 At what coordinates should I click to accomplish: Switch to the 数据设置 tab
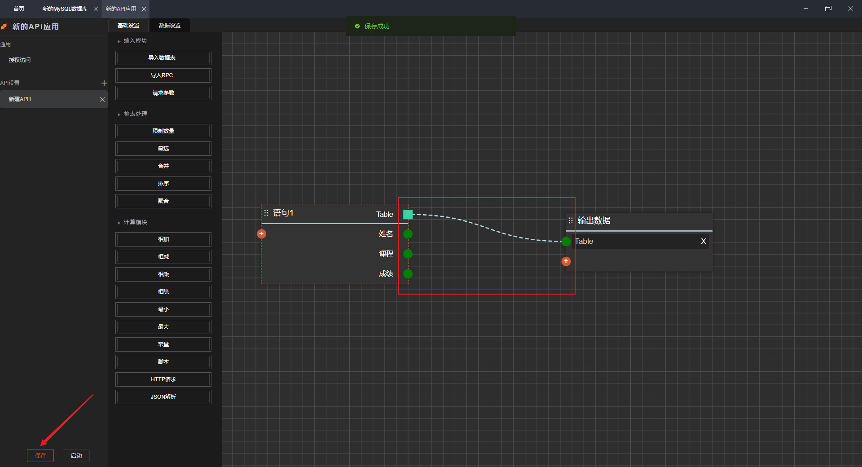[169, 26]
